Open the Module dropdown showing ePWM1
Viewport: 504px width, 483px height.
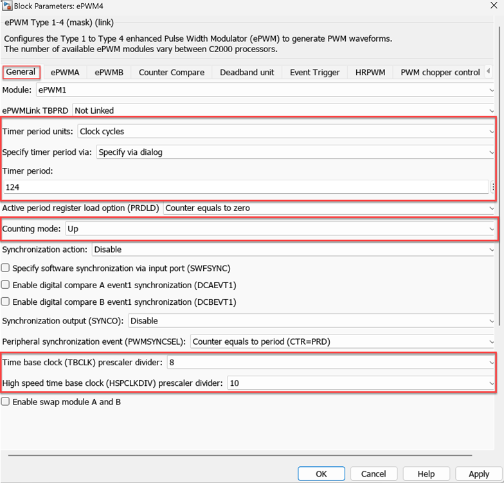click(x=264, y=89)
